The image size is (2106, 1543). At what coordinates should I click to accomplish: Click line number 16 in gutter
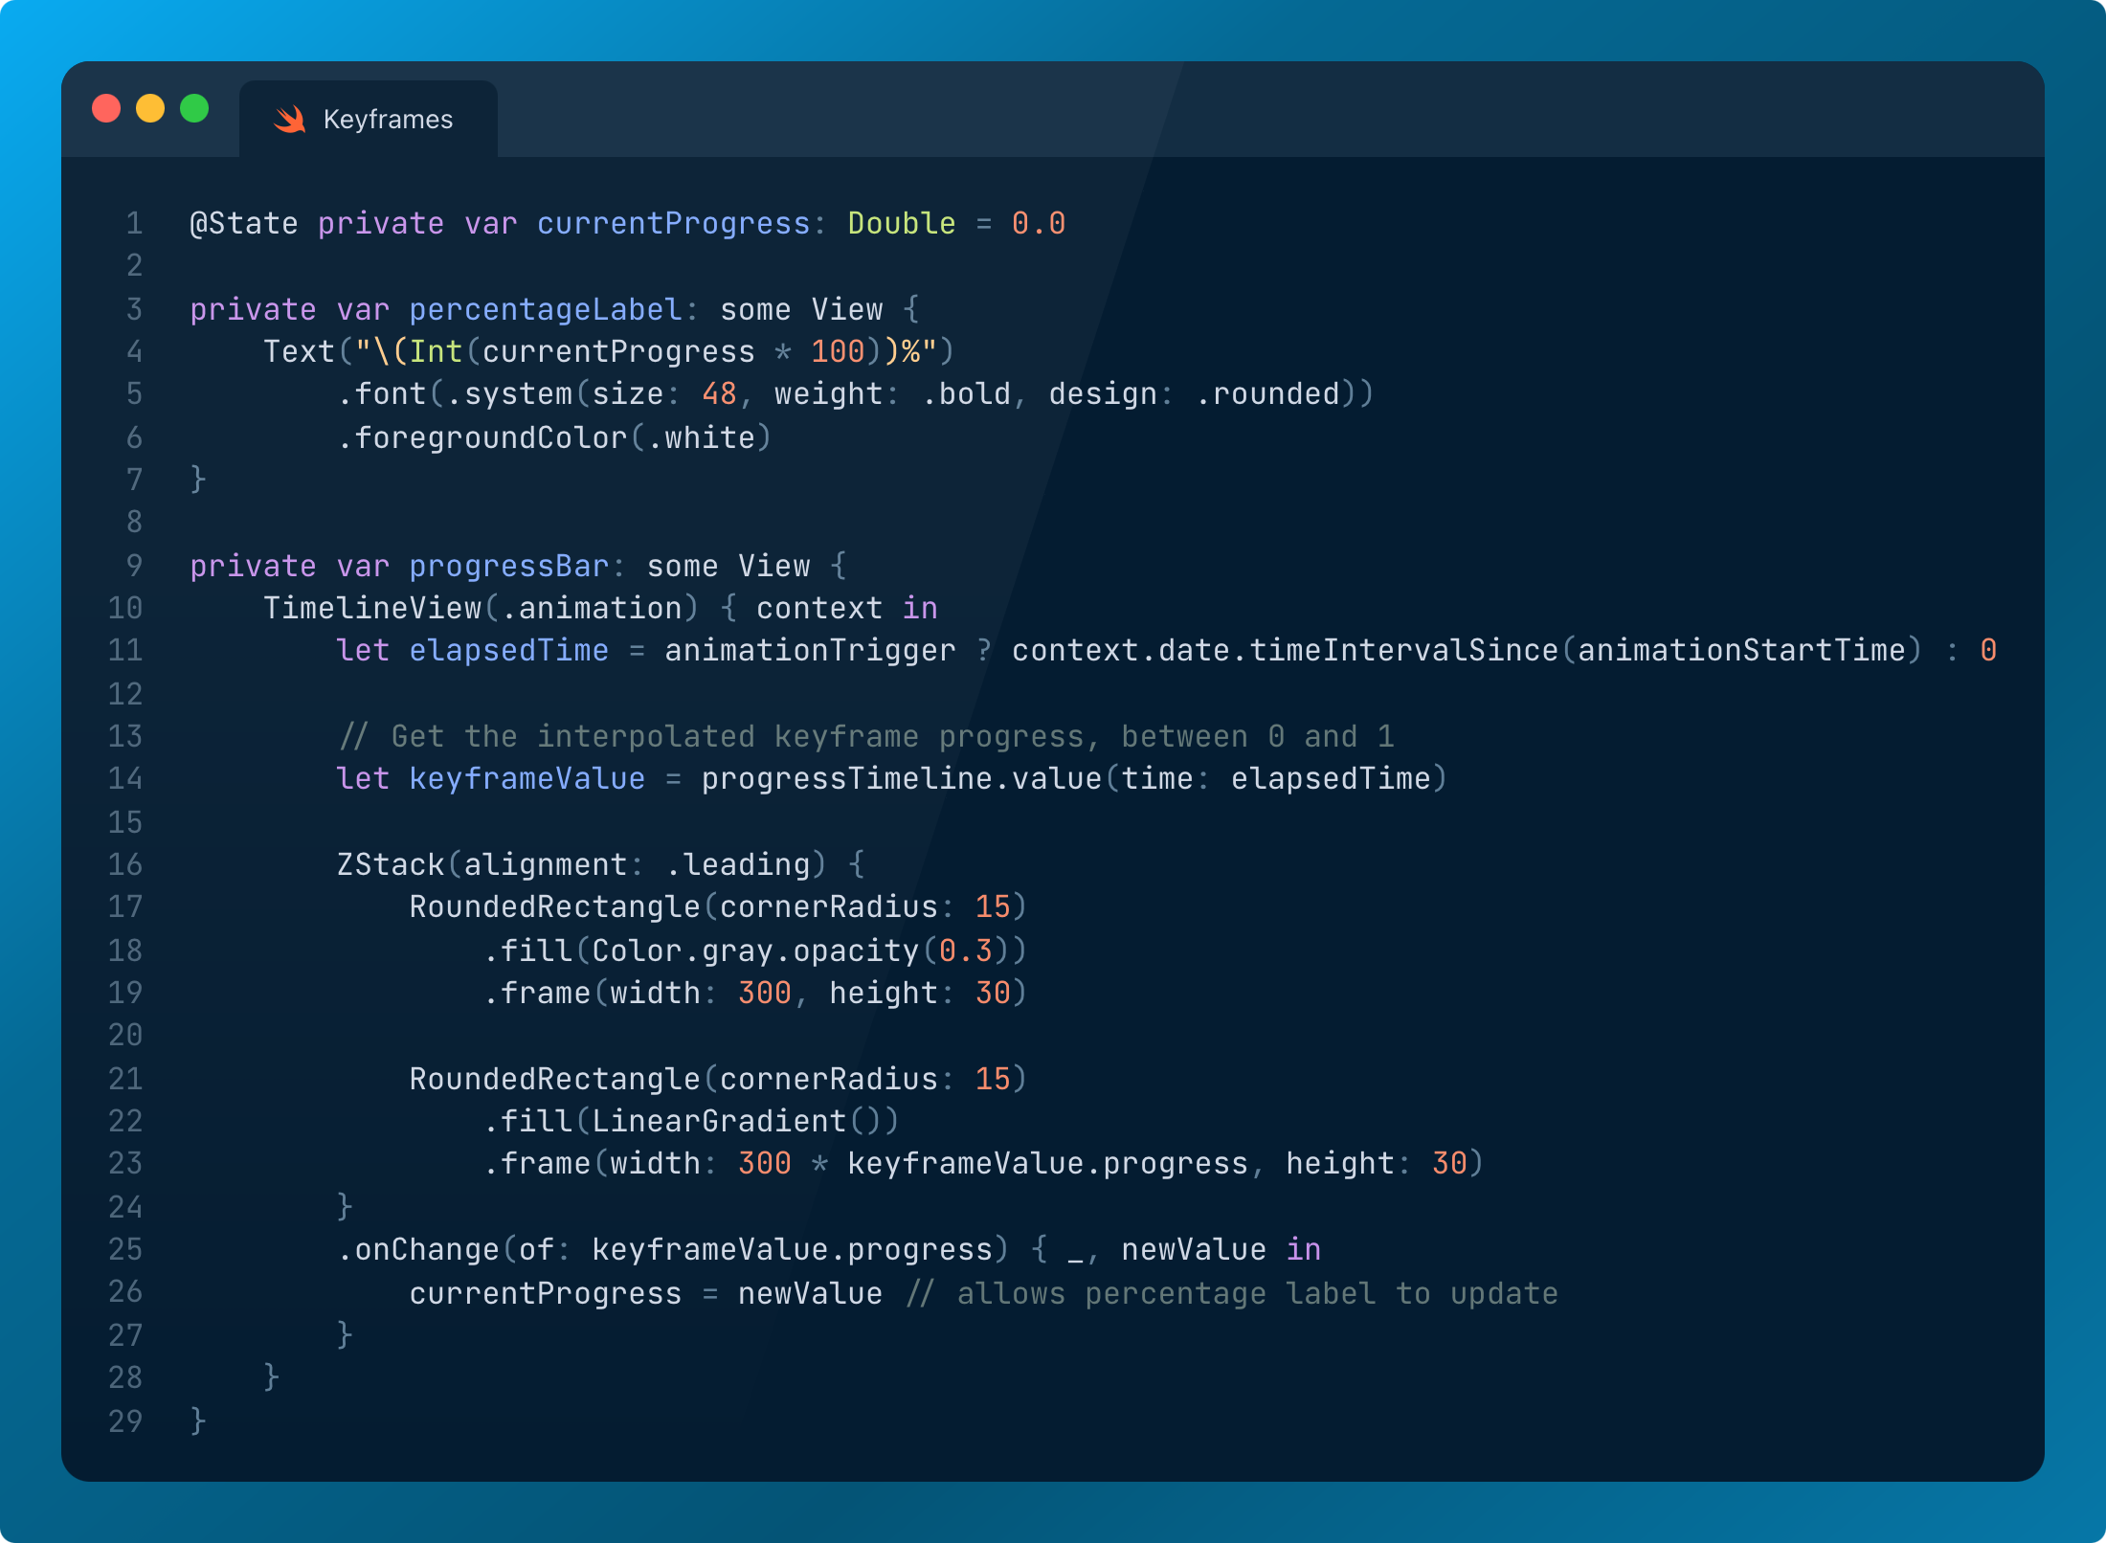coord(125,864)
